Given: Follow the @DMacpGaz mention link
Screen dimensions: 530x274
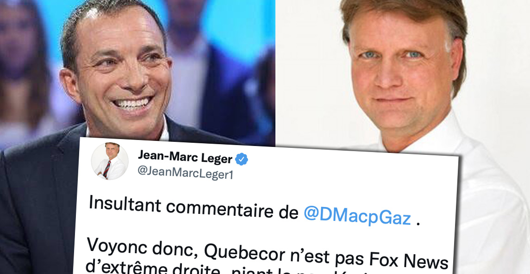Looking at the screenshot, I should point(357,216).
